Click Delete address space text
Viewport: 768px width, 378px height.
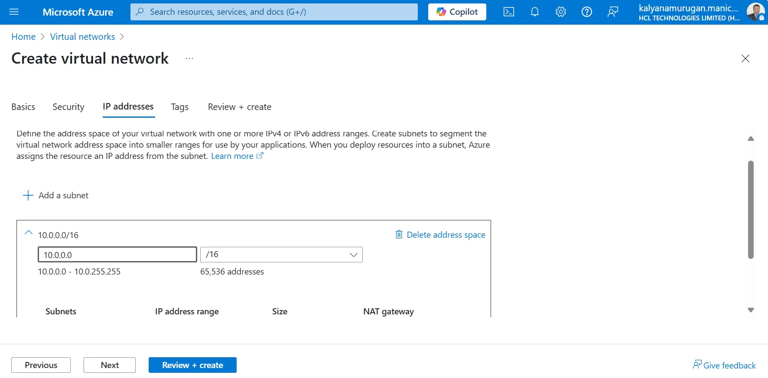pos(446,235)
